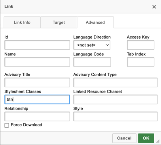Click the Style input field
Image resolution: width=161 pixels, height=145 pixels.
116,116
